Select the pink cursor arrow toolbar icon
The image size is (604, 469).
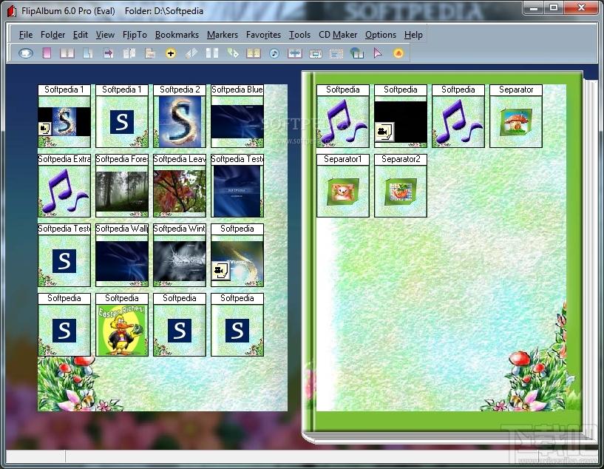click(378, 53)
